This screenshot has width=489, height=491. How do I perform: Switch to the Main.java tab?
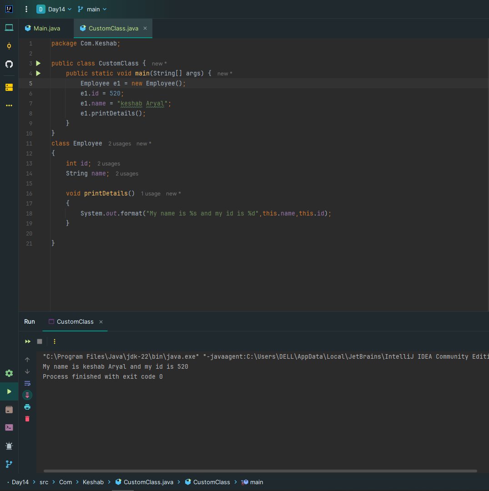(43, 28)
